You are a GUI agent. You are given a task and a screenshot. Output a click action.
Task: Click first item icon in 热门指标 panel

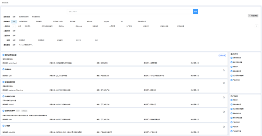pos(232,100)
